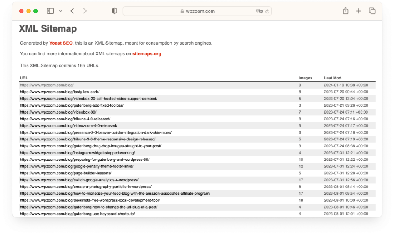Click the XML Sitemap heading
The image size is (394, 234).
(48, 28)
